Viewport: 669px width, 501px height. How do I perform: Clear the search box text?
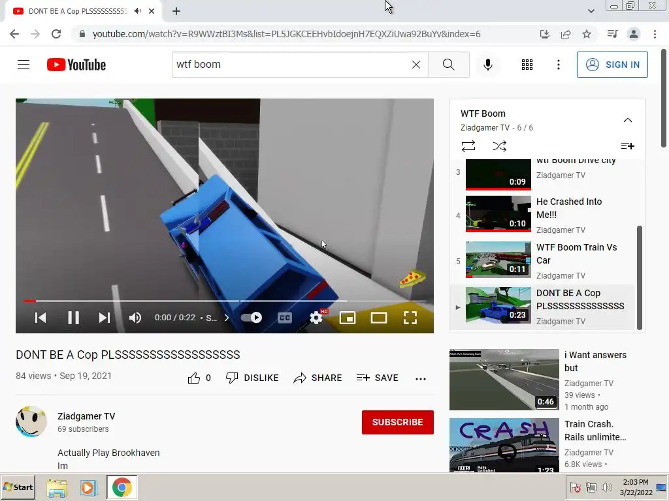point(416,65)
